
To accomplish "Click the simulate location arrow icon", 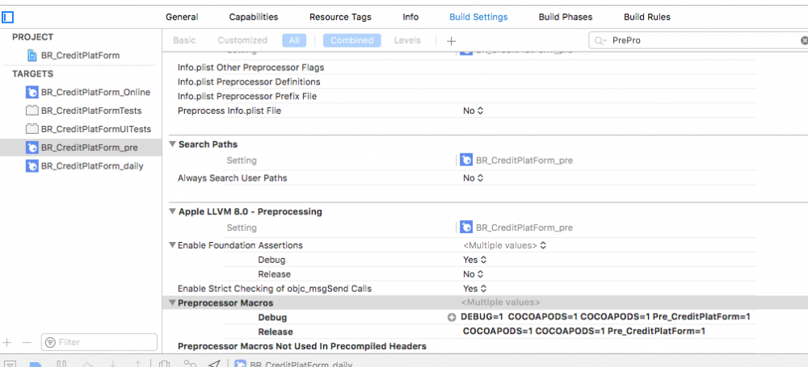I will coord(213,364).
